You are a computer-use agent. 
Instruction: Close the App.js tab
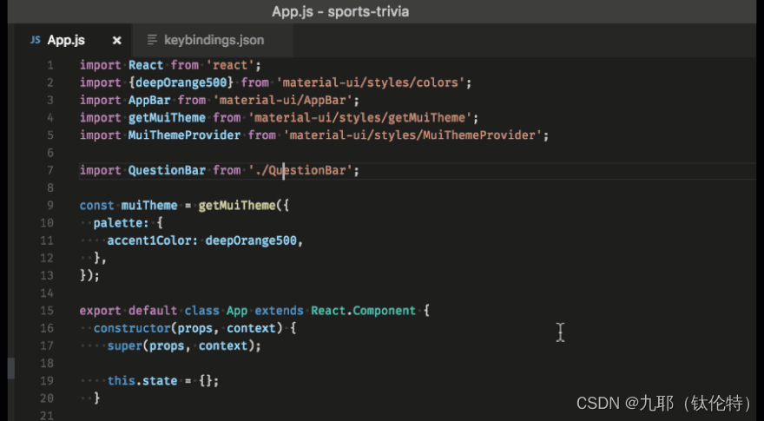click(x=117, y=41)
